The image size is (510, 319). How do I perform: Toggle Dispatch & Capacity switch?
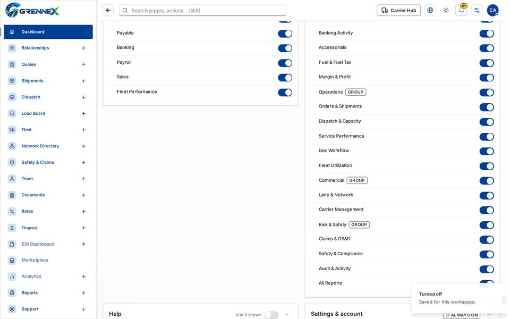pos(487,122)
